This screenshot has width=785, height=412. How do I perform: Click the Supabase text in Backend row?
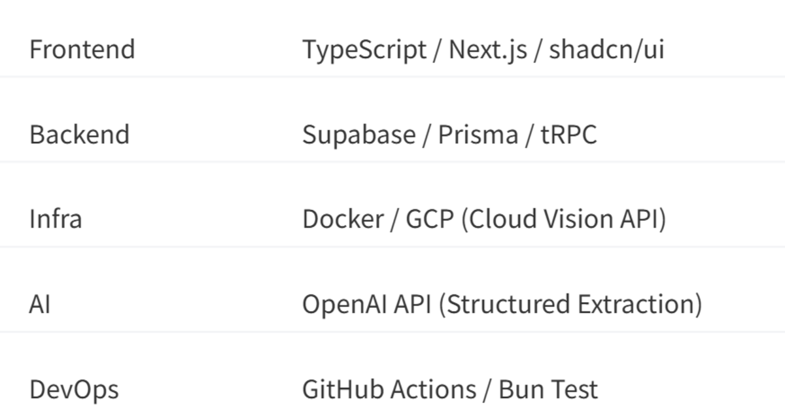pyautogui.click(x=358, y=135)
